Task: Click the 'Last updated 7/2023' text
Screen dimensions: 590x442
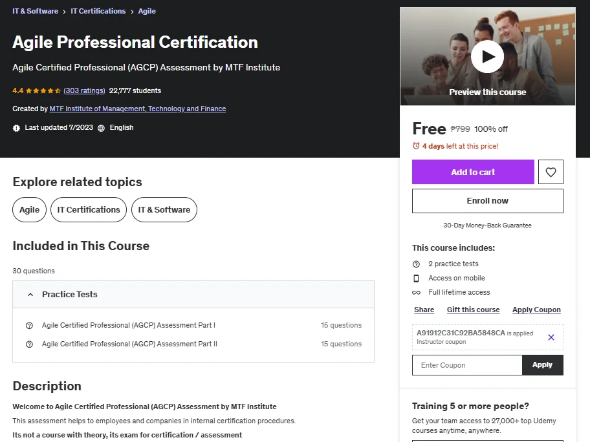Action: 59,128
